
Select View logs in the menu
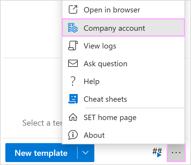(x=123, y=46)
